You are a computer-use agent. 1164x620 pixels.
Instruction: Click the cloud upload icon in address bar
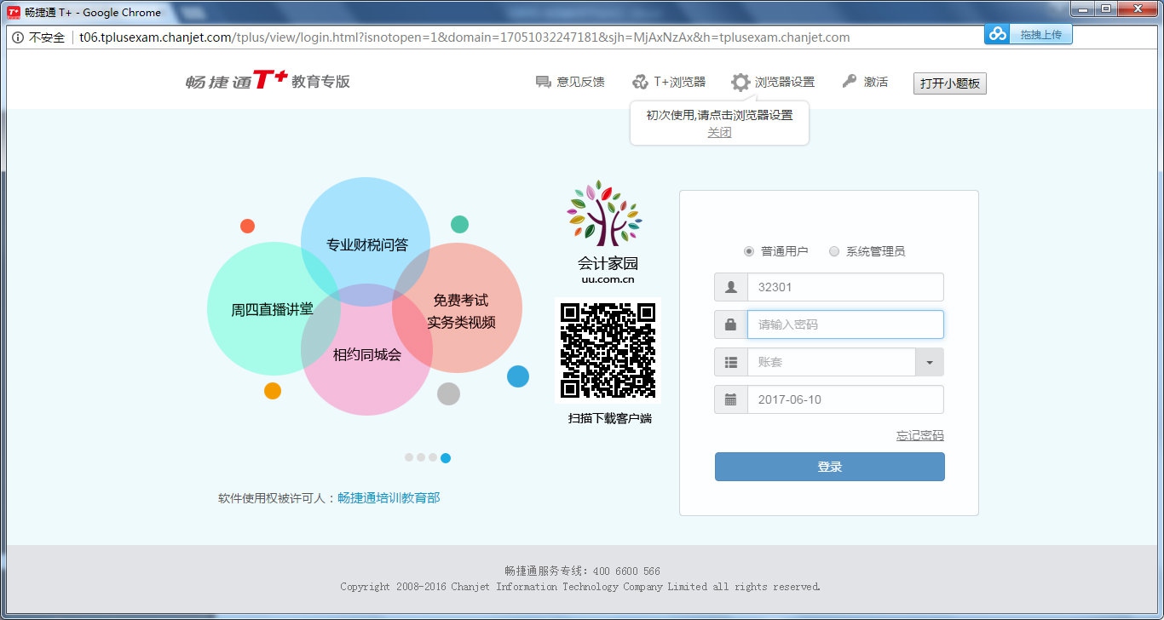pos(997,34)
